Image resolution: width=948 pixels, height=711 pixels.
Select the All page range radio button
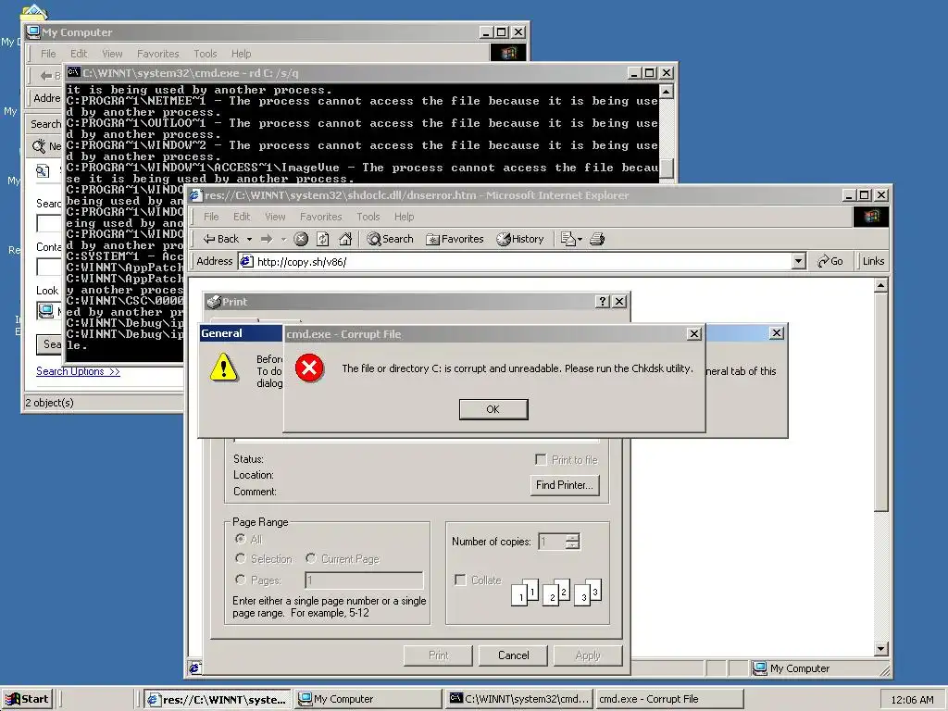point(241,539)
